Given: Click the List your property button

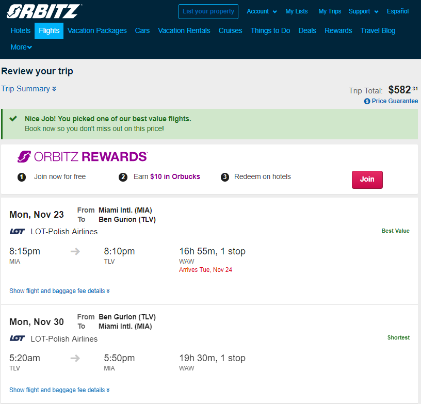Looking at the screenshot, I should click(x=208, y=11).
